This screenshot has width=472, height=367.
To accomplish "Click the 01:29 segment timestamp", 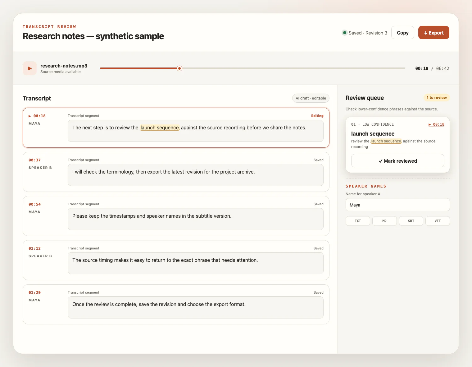I will tap(34, 293).
